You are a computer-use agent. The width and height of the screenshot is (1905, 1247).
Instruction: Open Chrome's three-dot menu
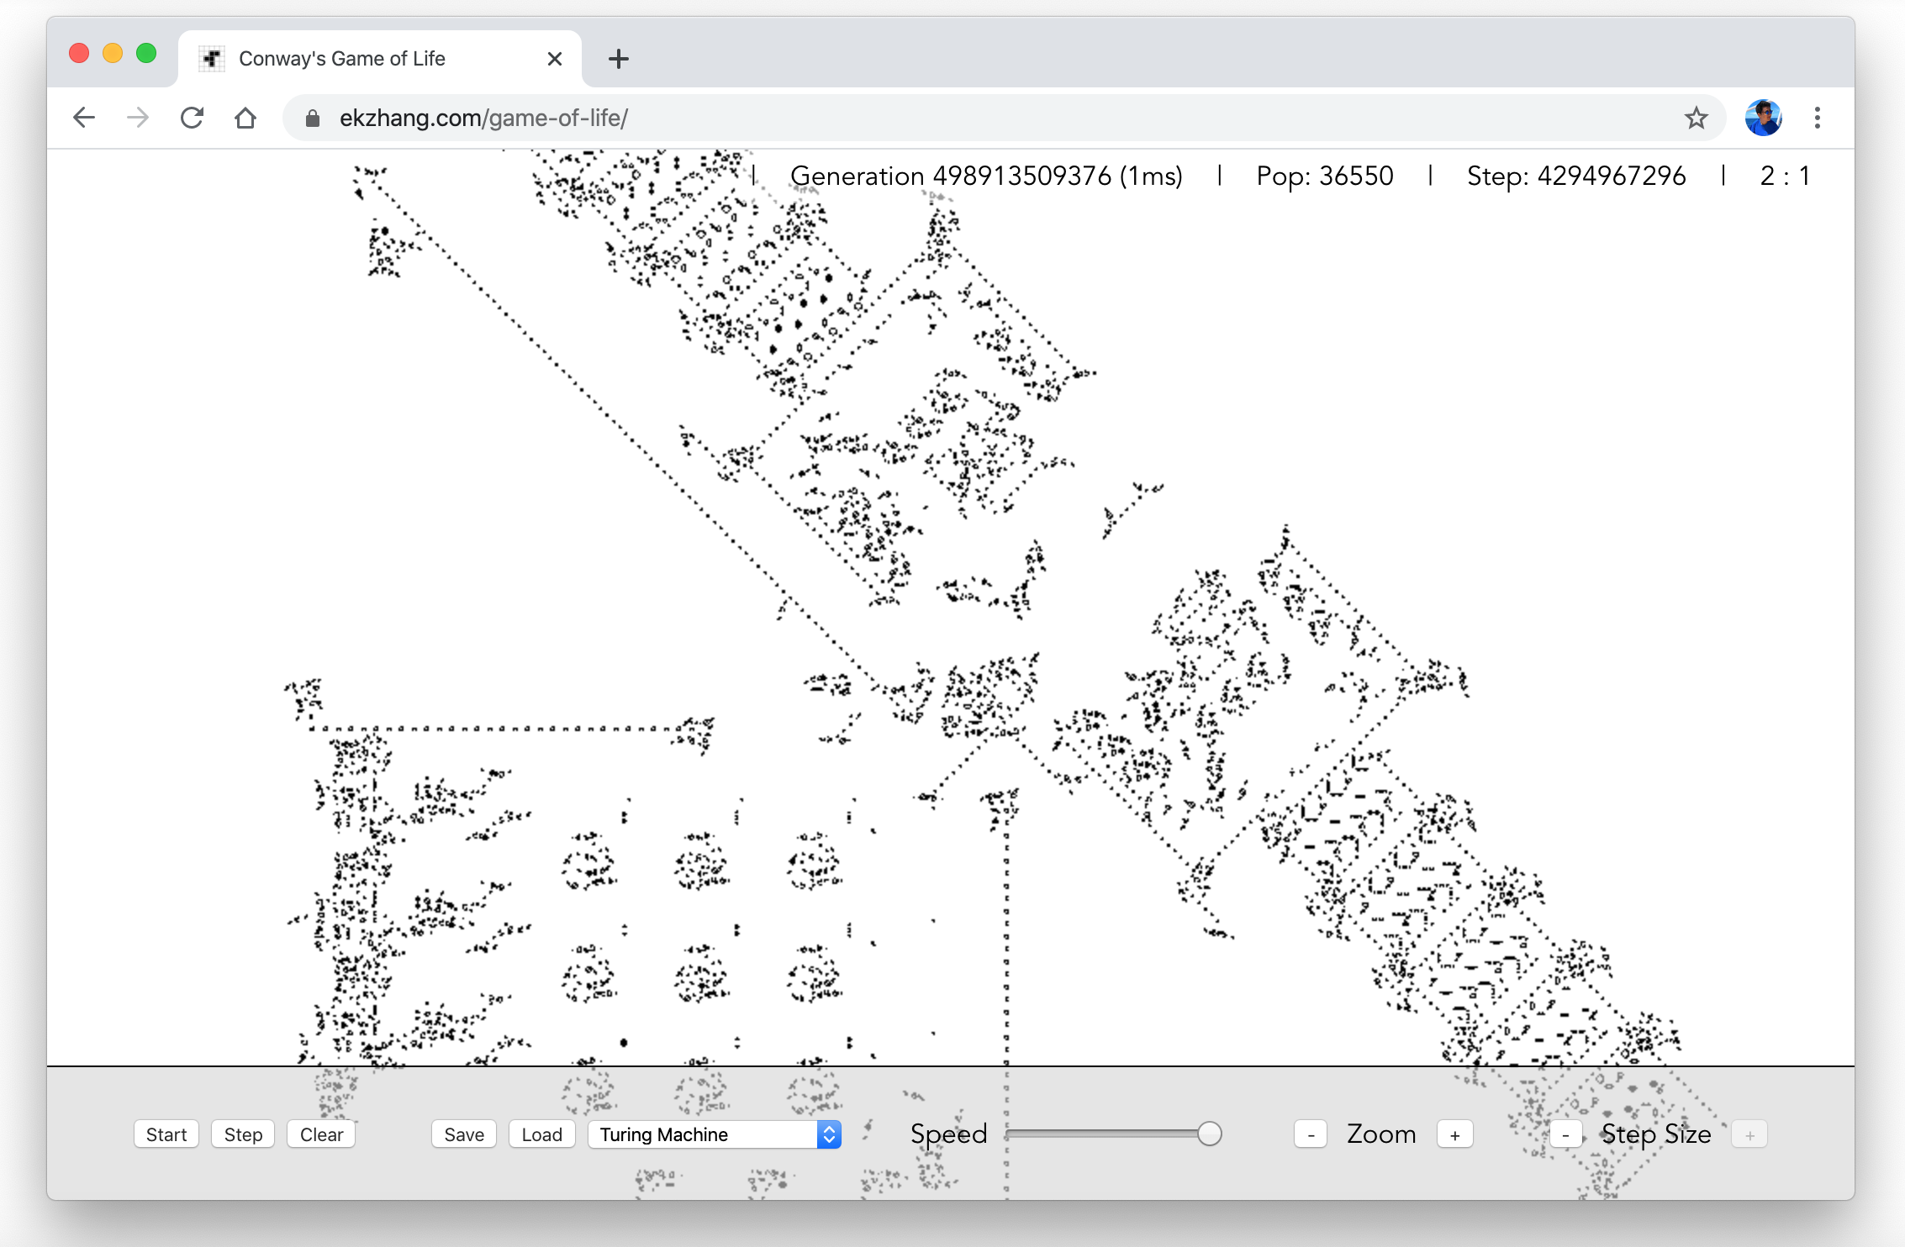[1817, 118]
